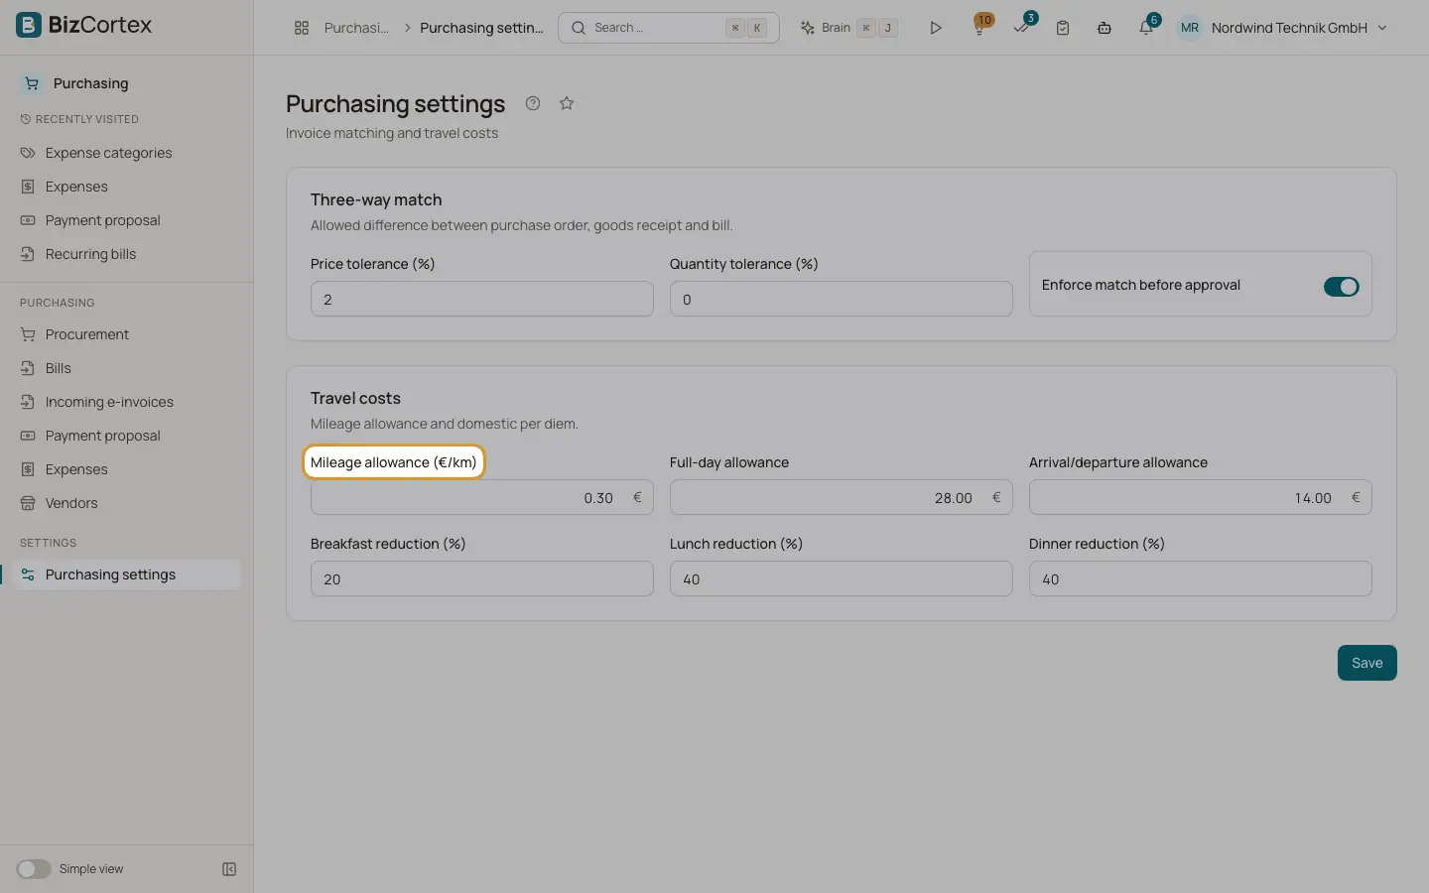Viewport: 1429px width, 893px height.
Task: Click the Mileage allowance input showing 0.30
Action: click(x=482, y=497)
